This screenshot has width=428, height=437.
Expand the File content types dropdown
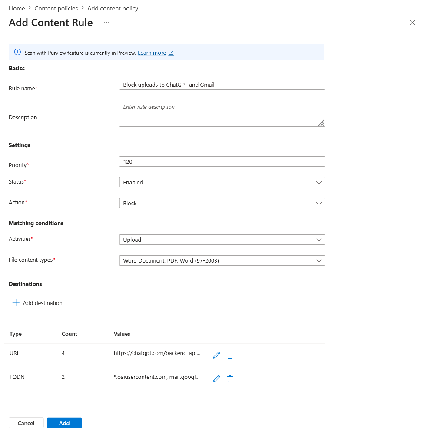click(222, 260)
